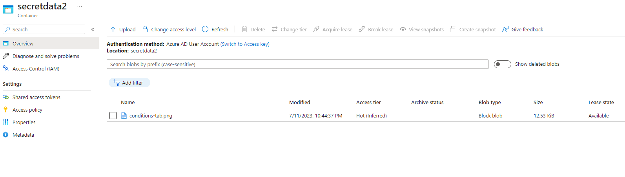Click the Overview menu icon
The image size is (625, 177).
(5, 43)
